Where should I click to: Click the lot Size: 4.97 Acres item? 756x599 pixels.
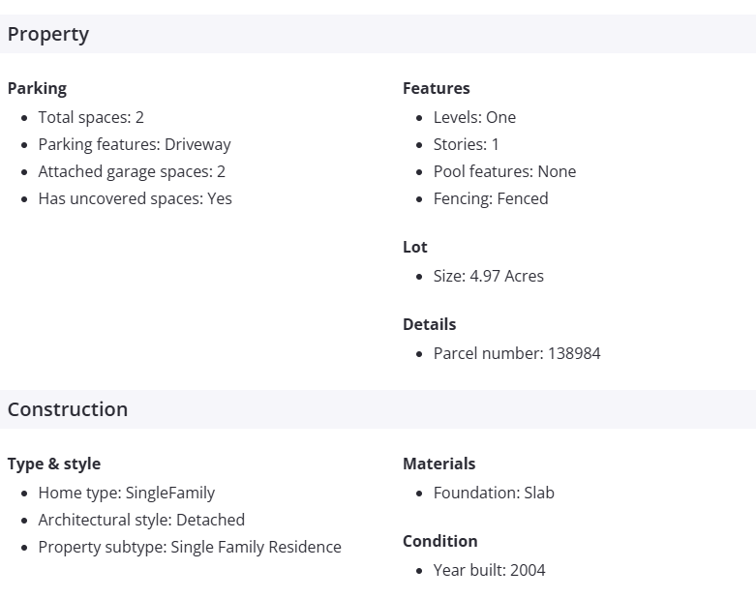pyautogui.click(x=489, y=276)
